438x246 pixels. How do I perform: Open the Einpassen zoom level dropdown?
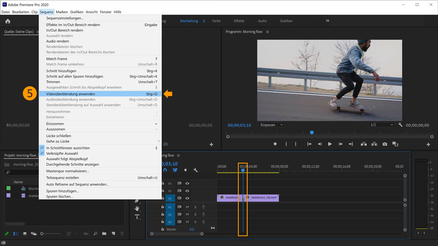pos(271,125)
